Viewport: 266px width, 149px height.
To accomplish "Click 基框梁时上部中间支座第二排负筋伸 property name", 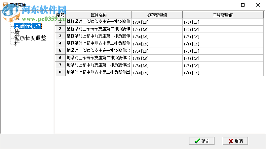I will [x=98, y=44].
